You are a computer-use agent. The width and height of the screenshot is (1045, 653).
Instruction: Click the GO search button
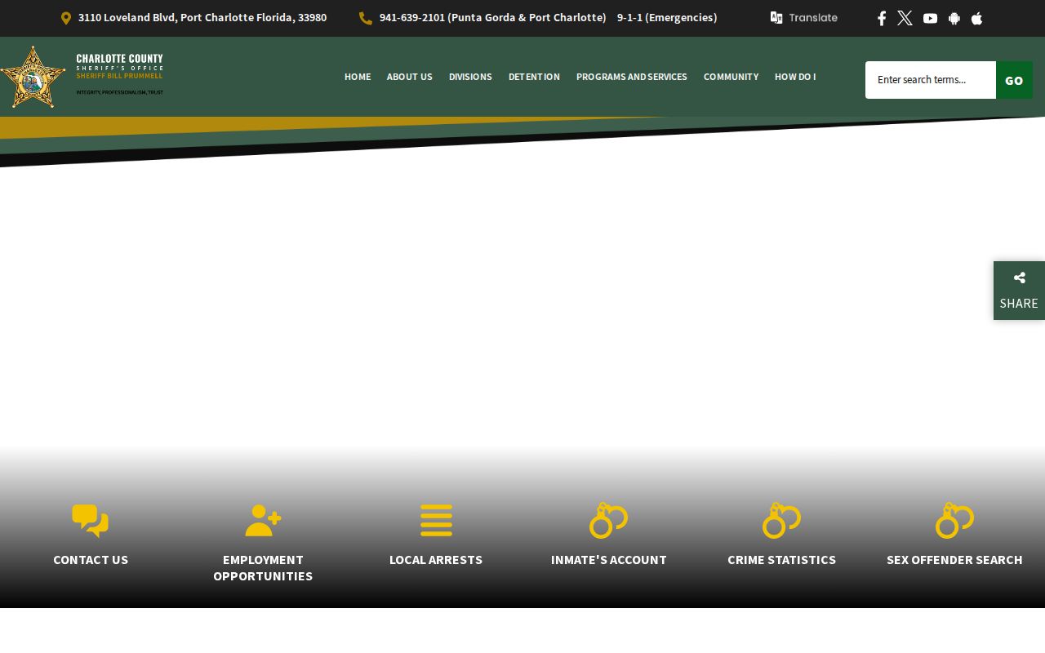[x=1014, y=80]
